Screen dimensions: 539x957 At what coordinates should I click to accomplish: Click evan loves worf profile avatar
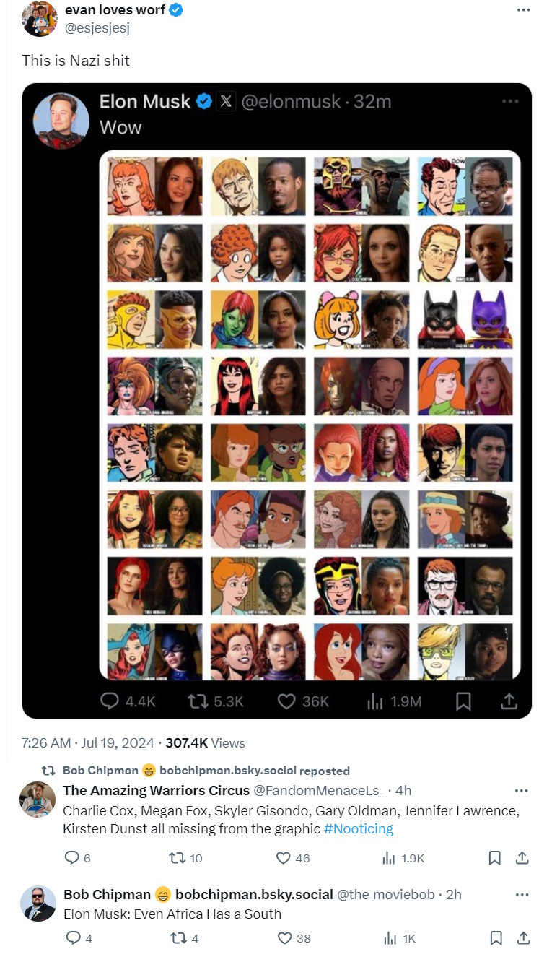tap(39, 18)
